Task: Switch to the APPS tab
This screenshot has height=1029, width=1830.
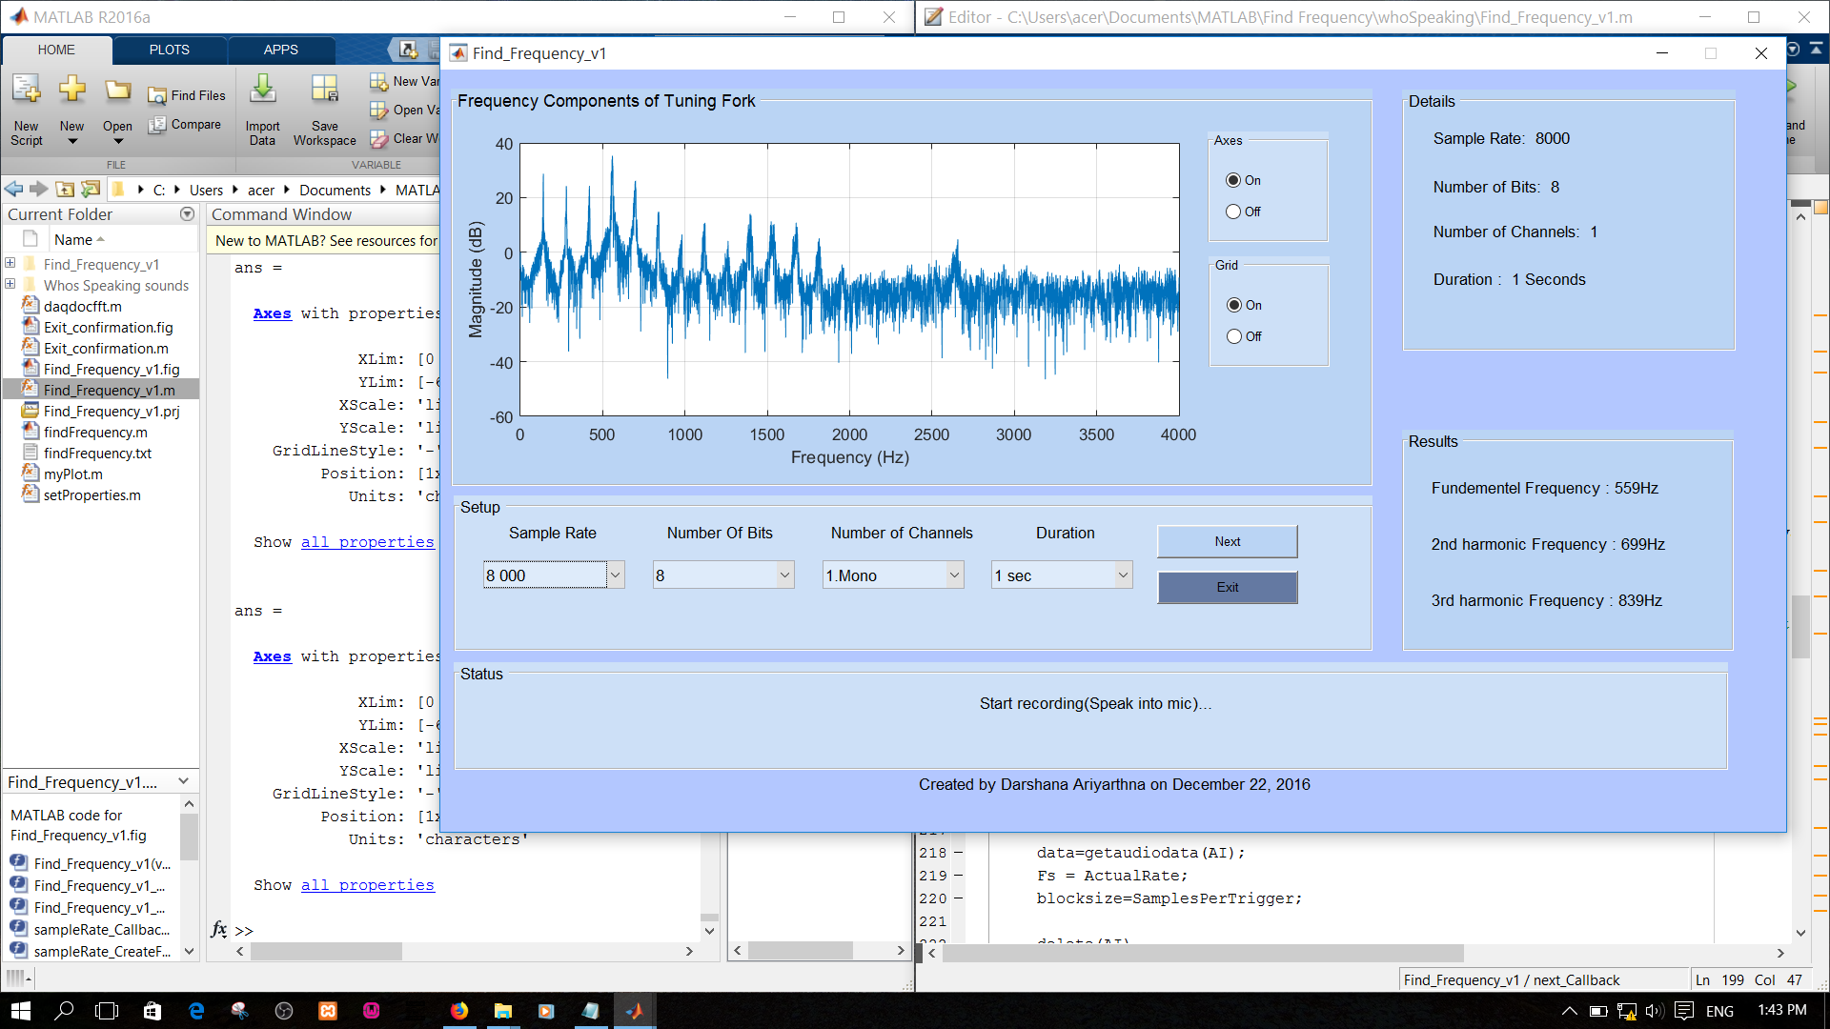Action: pos(280,50)
